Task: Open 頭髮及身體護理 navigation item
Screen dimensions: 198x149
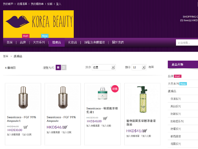Action: (94, 42)
